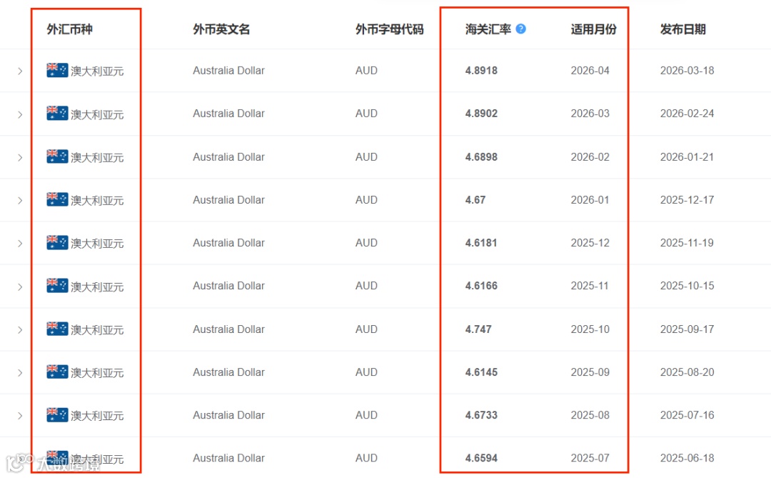This screenshot has width=771, height=478.
Task: Click the Australian flag in the 2026-01 row
Action: (57, 199)
